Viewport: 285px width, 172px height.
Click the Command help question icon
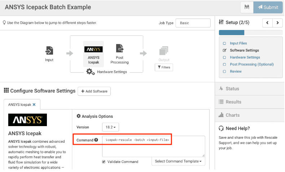point(96,140)
